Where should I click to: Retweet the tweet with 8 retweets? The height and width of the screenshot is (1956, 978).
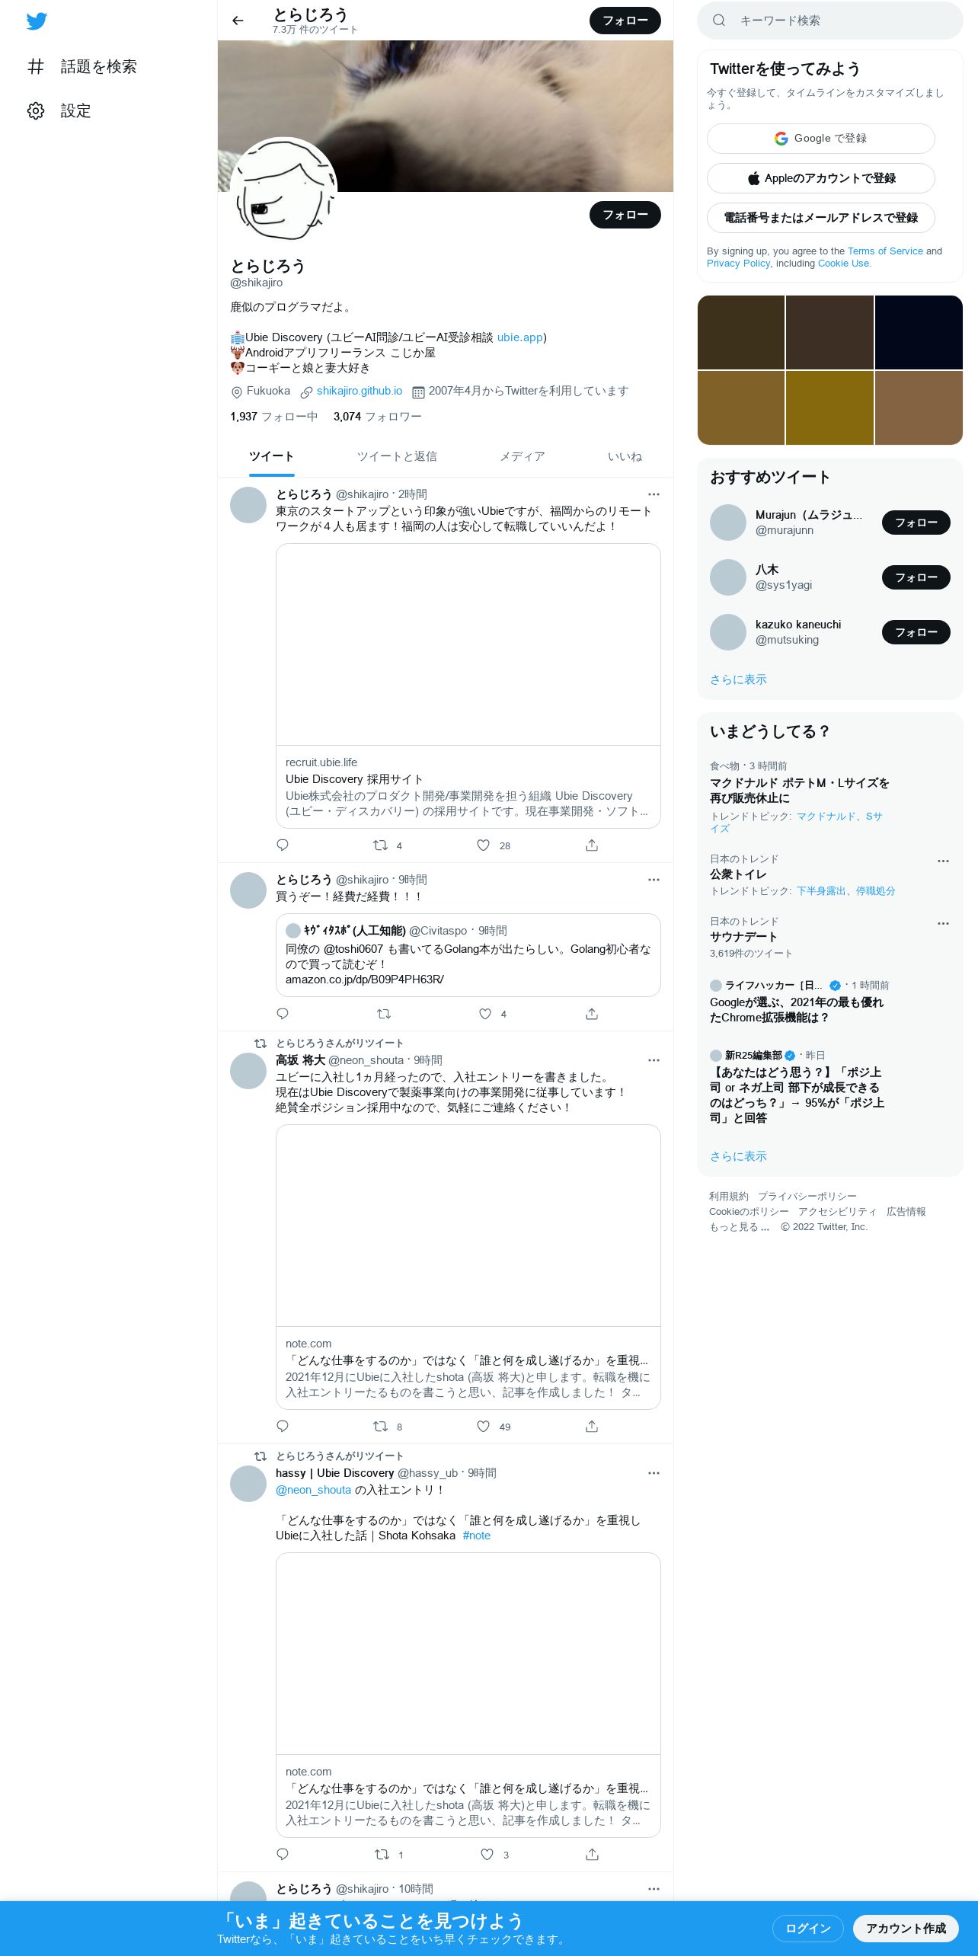coord(380,1427)
